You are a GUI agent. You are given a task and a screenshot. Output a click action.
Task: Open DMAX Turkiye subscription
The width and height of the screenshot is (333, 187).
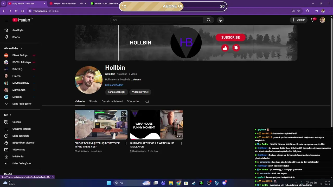tap(20, 55)
